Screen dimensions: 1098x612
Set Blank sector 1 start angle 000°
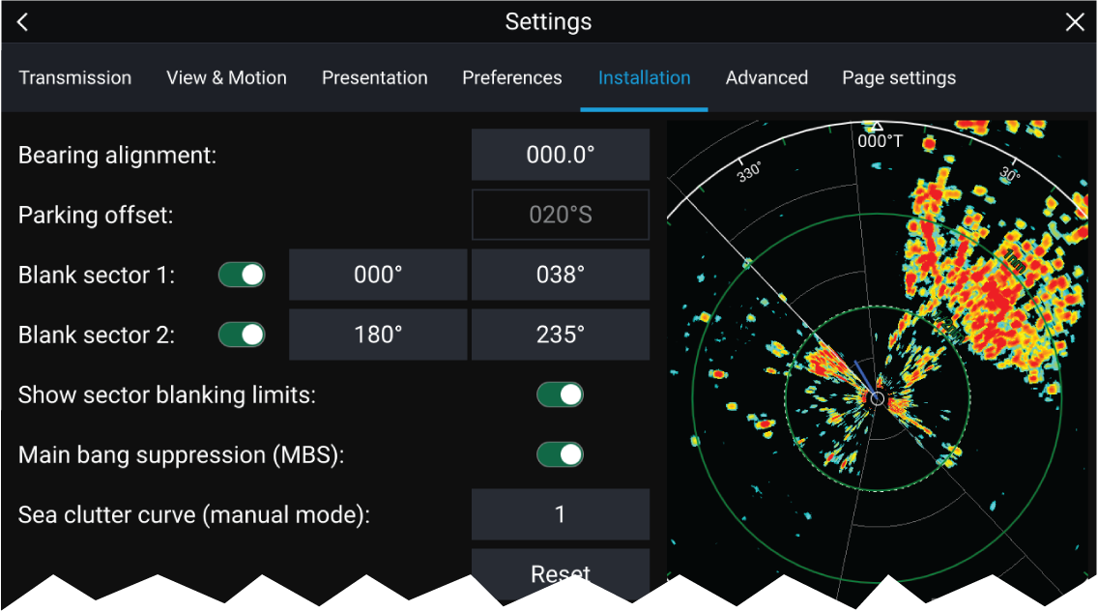pos(378,275)
